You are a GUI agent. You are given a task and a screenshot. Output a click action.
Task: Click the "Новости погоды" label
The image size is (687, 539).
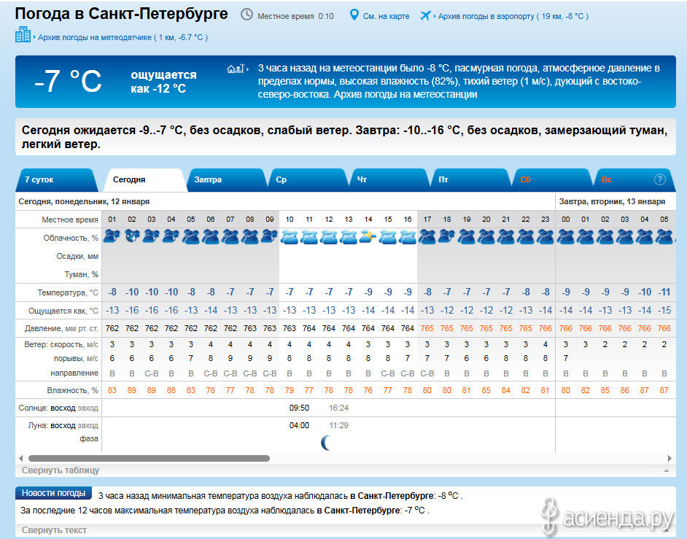[x=54, y=493]
